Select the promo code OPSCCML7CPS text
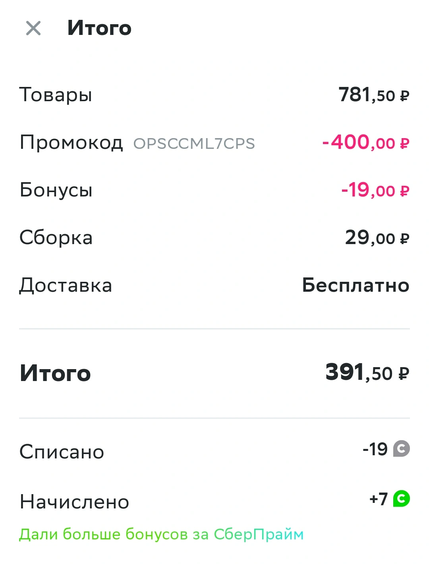This screenshot has height=564, width=429. tap(194, 144)
